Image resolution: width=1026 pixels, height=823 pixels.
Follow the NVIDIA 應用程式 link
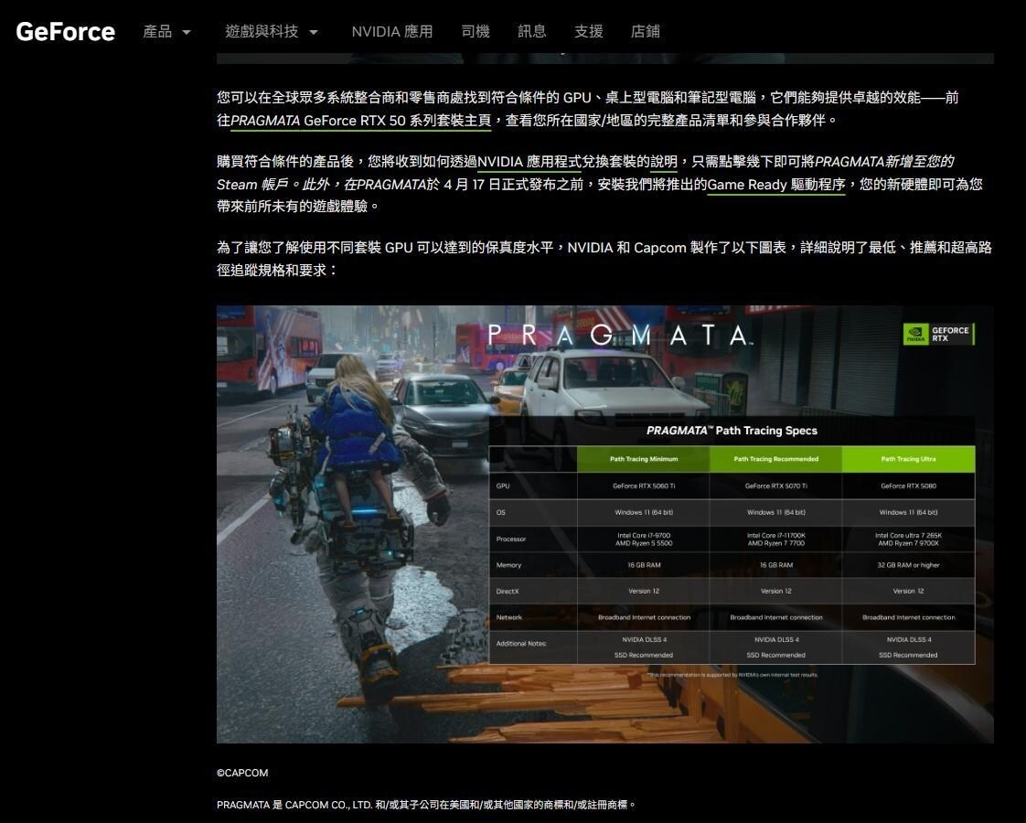click(x=529, y=162)
